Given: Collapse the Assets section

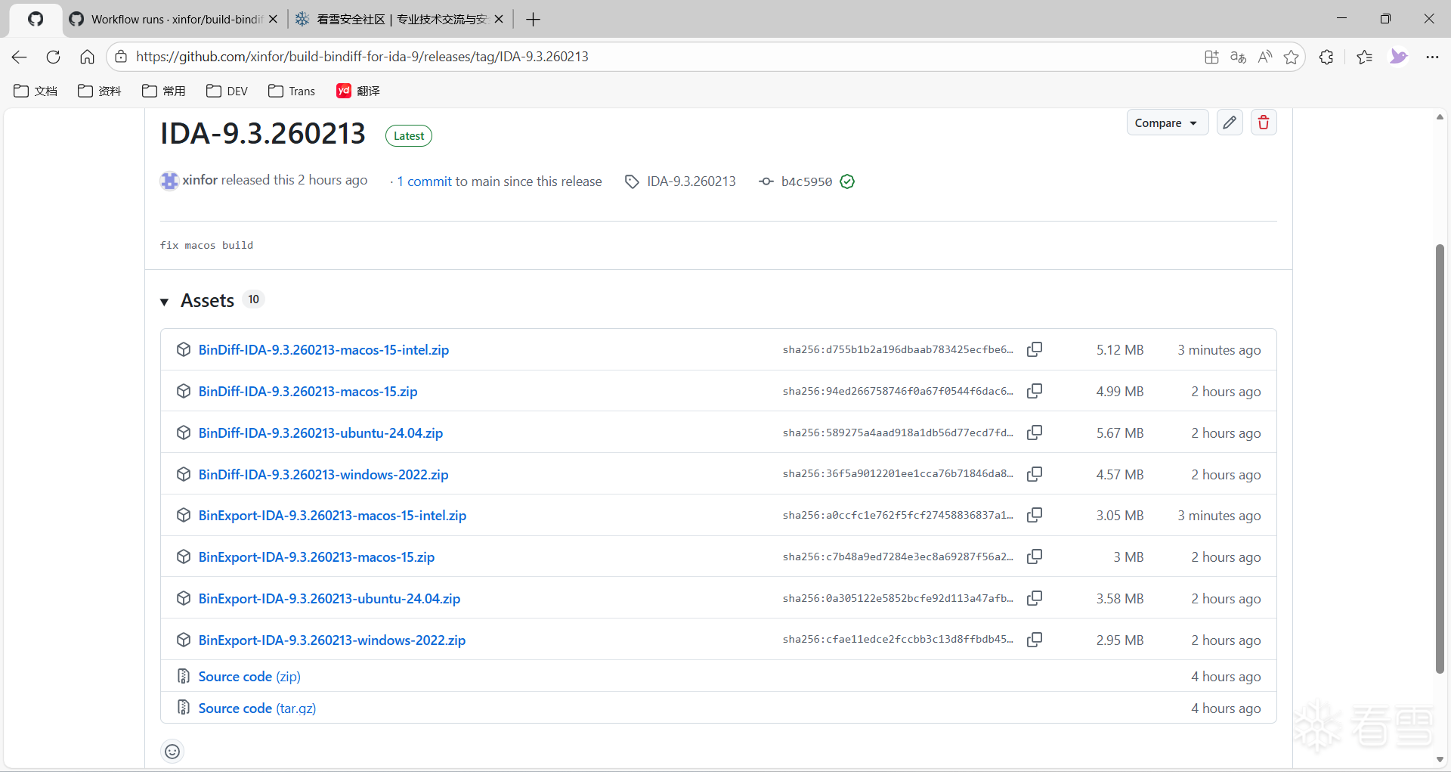Looking at the screenshot, I should [x=164, y=302].
